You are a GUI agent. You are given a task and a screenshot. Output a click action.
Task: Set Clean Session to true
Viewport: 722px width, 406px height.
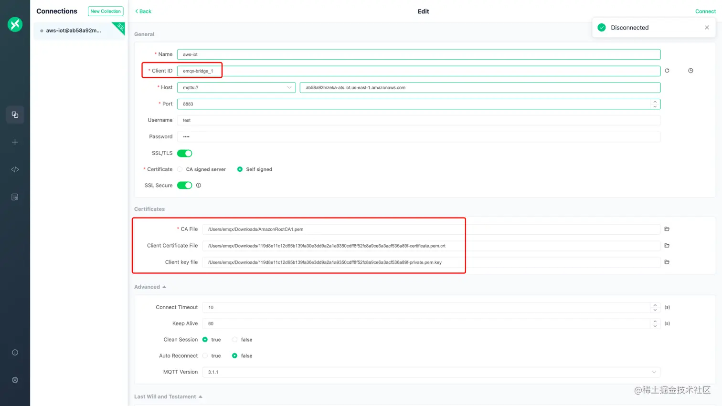click(x=212, y=340)
